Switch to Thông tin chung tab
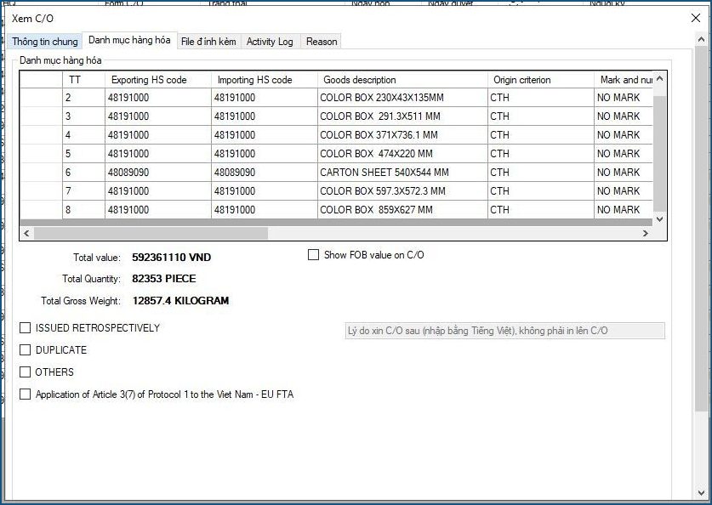712x505 pixels. point(44,42)
